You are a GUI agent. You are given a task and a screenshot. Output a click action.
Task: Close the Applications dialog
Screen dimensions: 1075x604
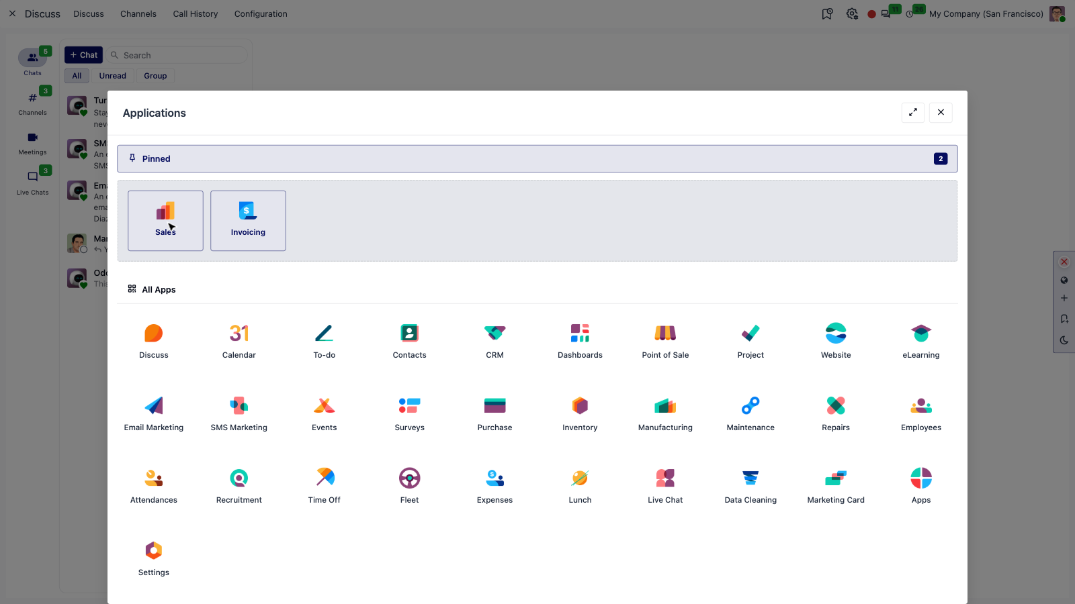(941, 112)
